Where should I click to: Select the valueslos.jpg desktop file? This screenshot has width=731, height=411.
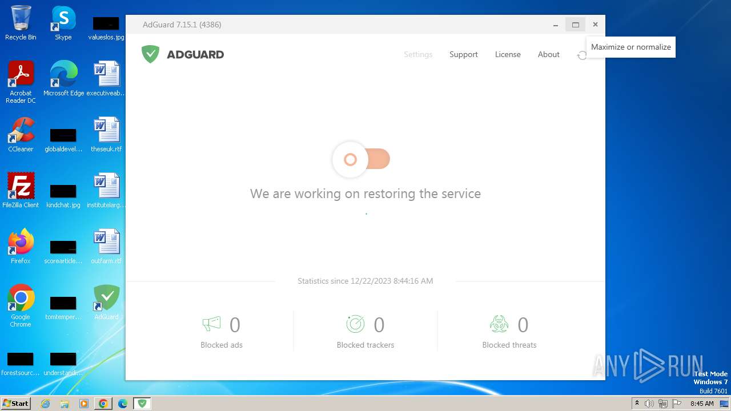tap(106, 27)
